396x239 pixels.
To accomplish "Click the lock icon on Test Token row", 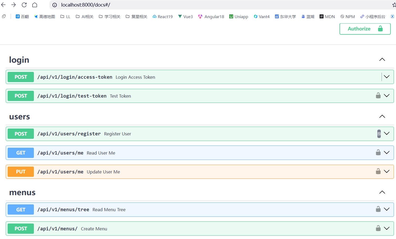I will pyautogui.click(x=378, y=95).
